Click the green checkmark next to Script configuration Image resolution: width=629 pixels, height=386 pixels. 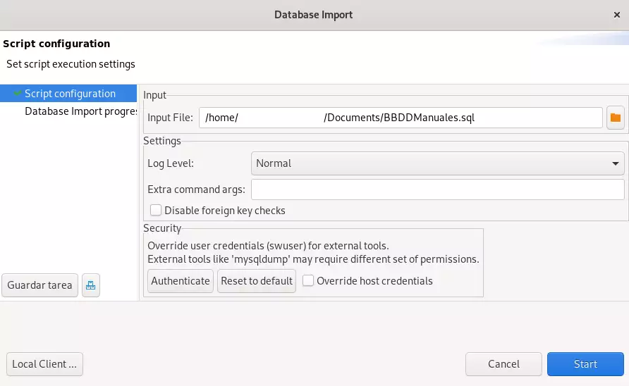(18, 94)
